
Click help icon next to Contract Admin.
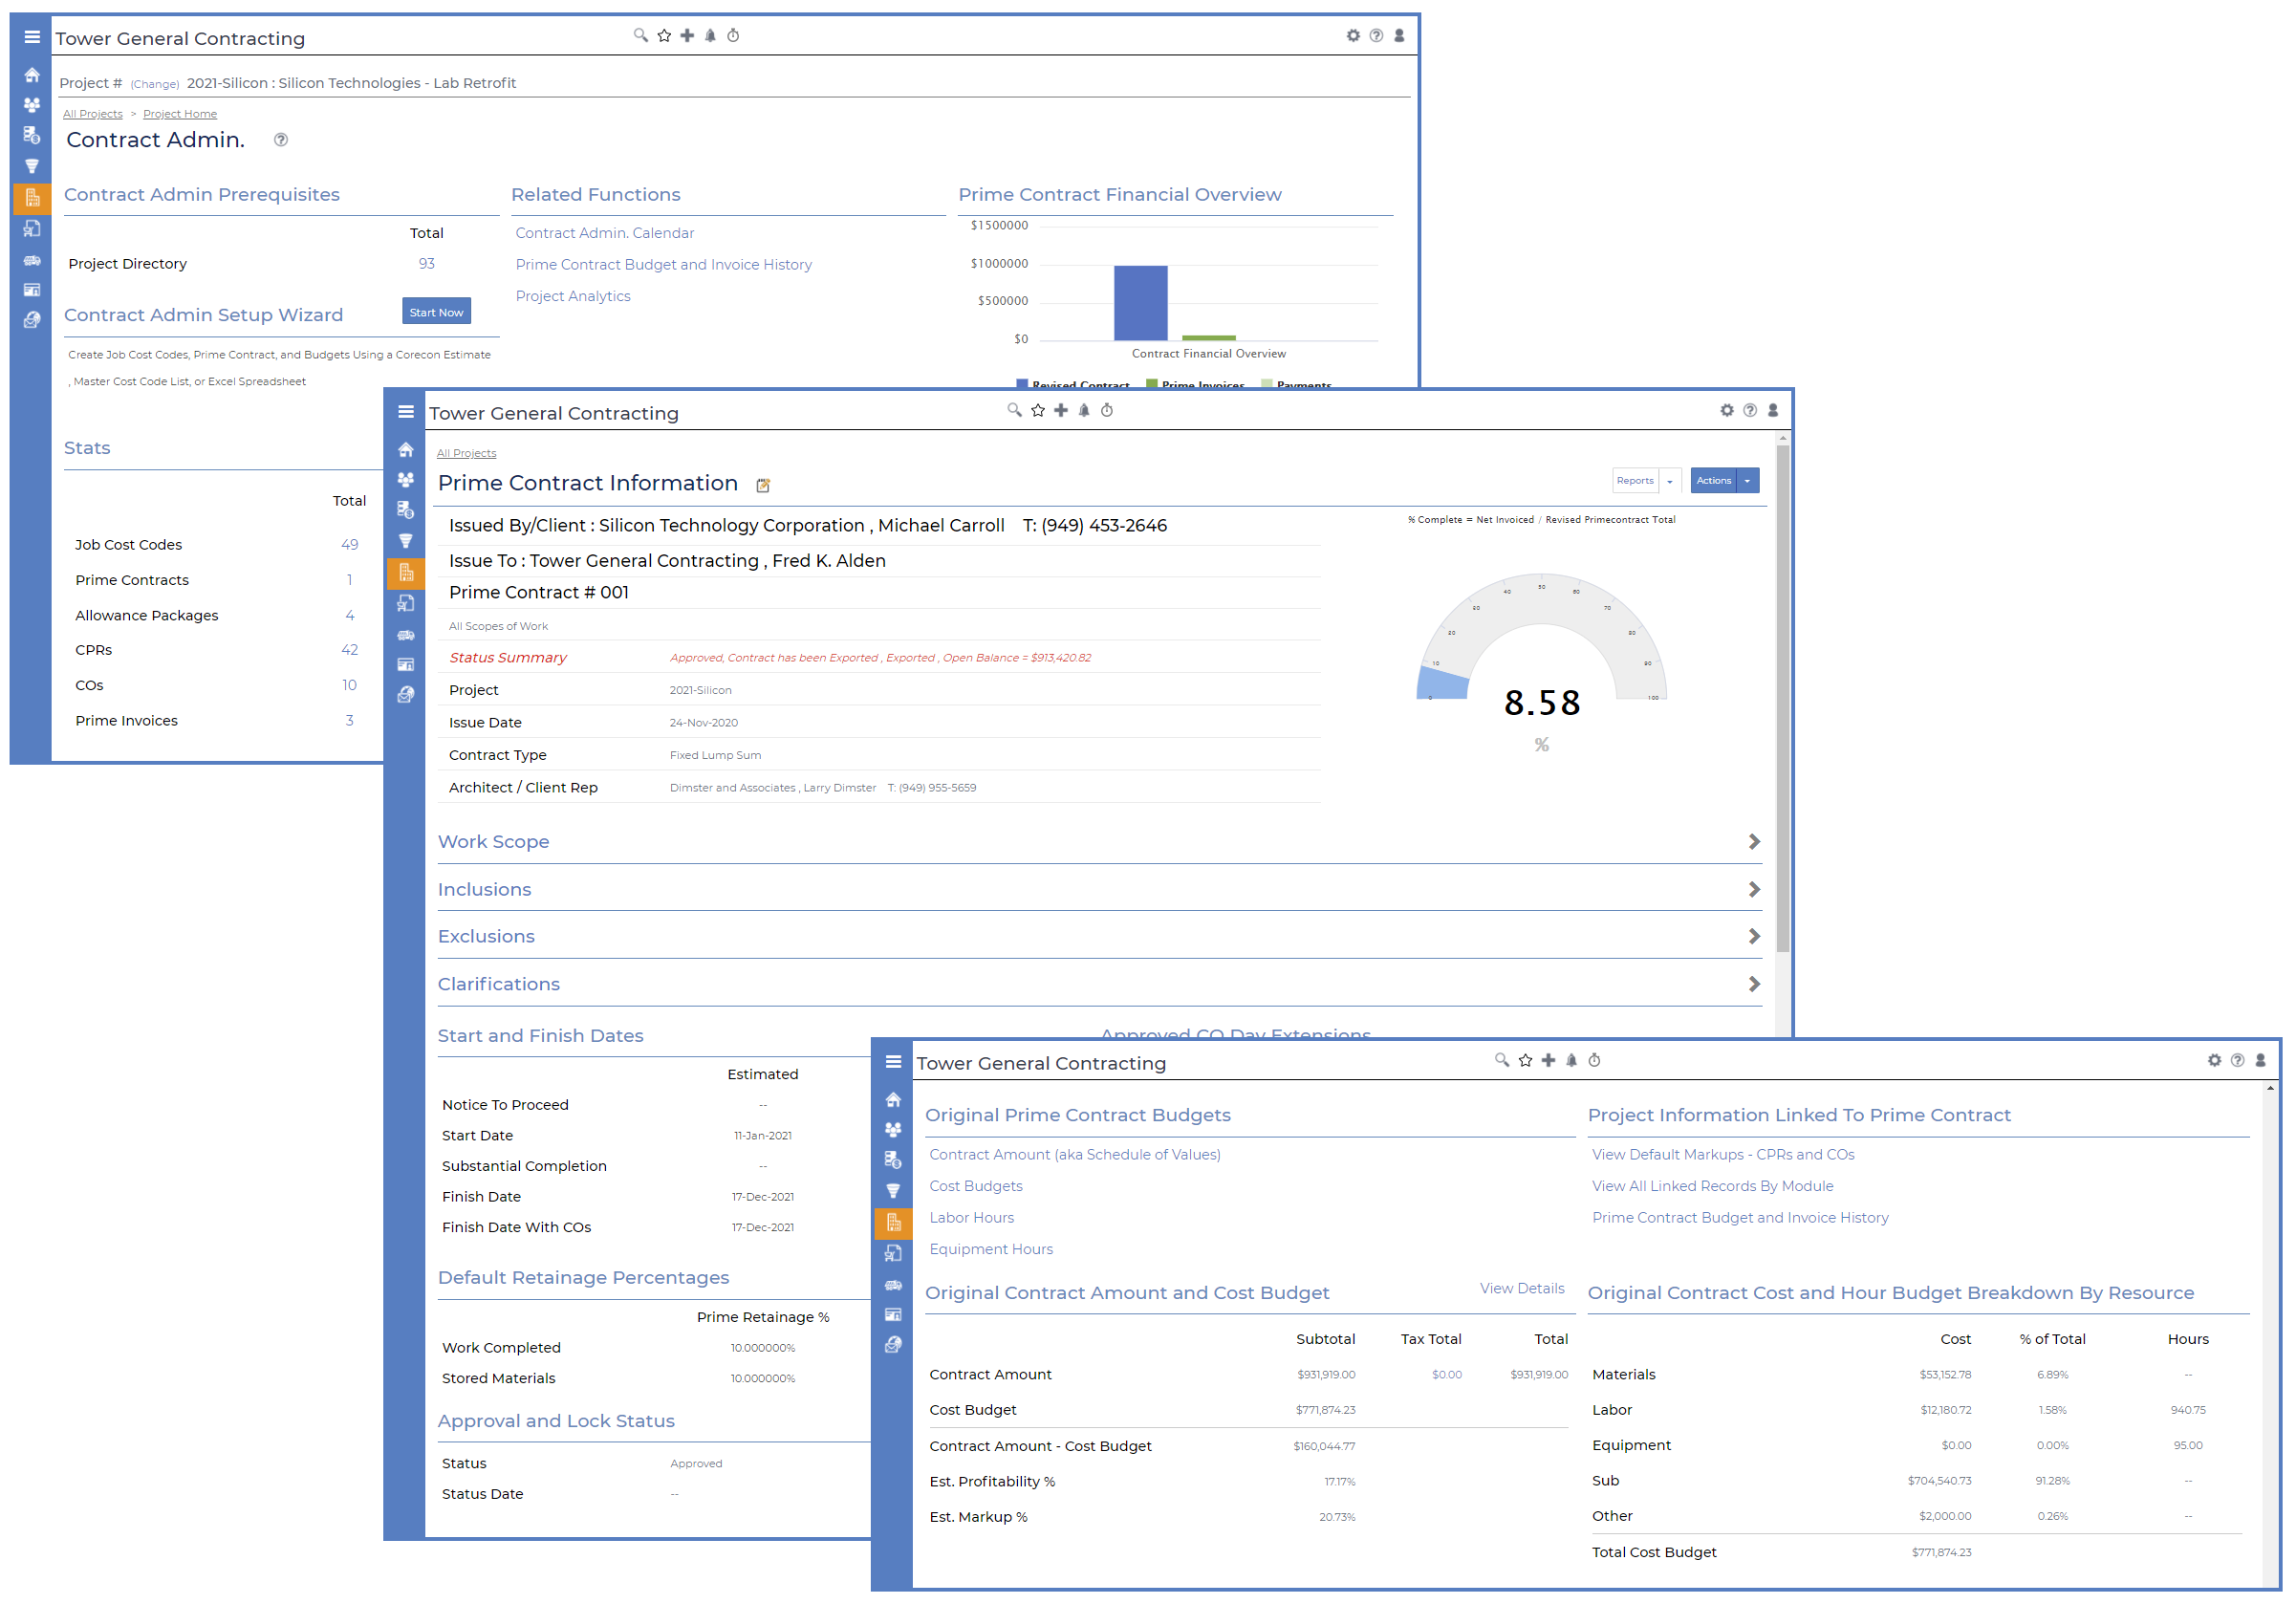(x=281, y=140)
